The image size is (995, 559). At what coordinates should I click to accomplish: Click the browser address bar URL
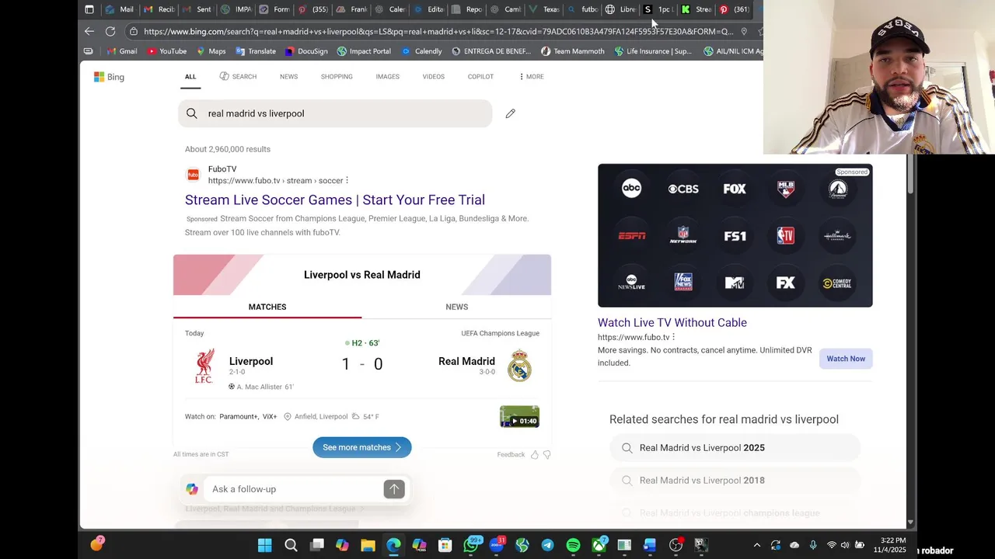coord(438,31)
